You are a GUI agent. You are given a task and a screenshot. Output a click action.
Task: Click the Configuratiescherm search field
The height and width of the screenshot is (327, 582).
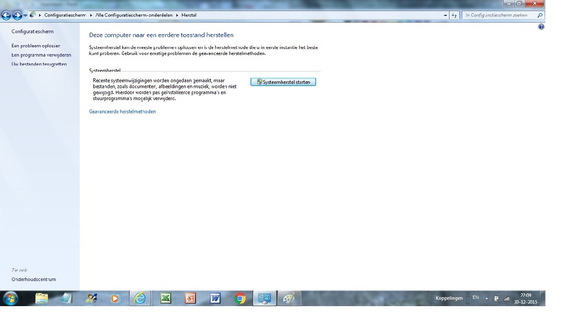tap(499, 15)
